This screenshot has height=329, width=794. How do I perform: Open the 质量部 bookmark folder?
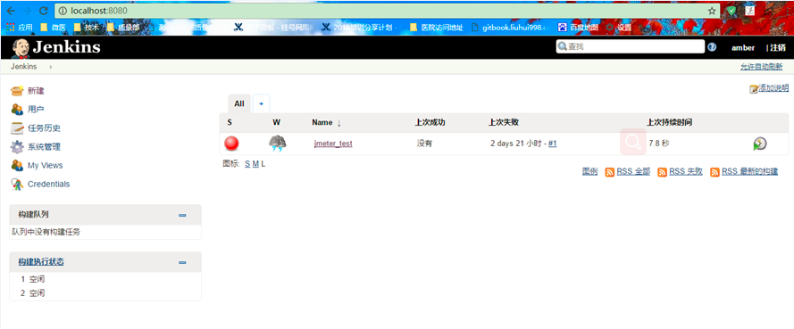pyautogui.click(x=123, y=28)
